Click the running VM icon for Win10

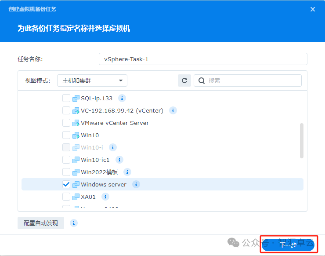[x=76, y=135]
